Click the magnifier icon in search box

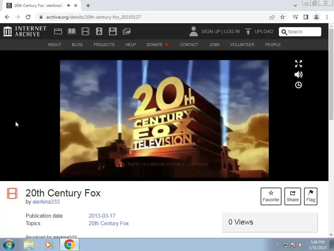(x=284, y=32)
